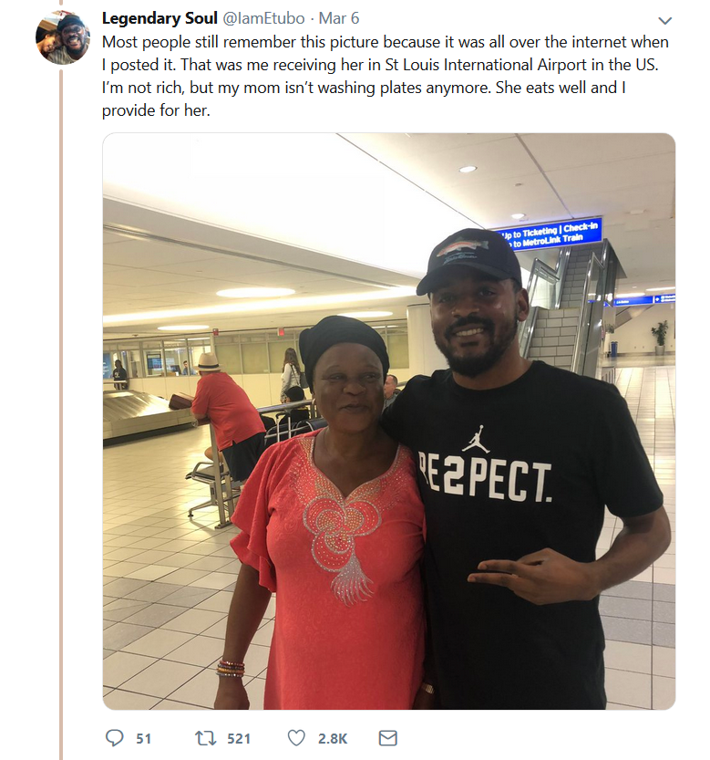The height and width of the screenshot is (760, 710).
Task: Click the reply speech bubble icon
Action: [114, 738]
